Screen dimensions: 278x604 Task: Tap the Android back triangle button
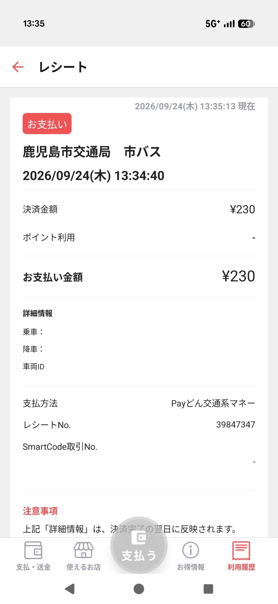click(x=70, y=589)
